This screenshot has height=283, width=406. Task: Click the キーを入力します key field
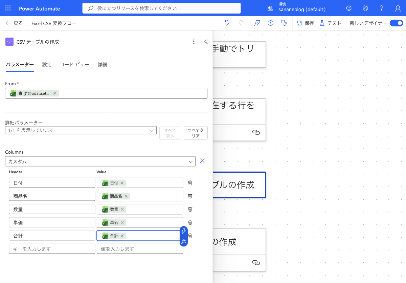point(52,249)
